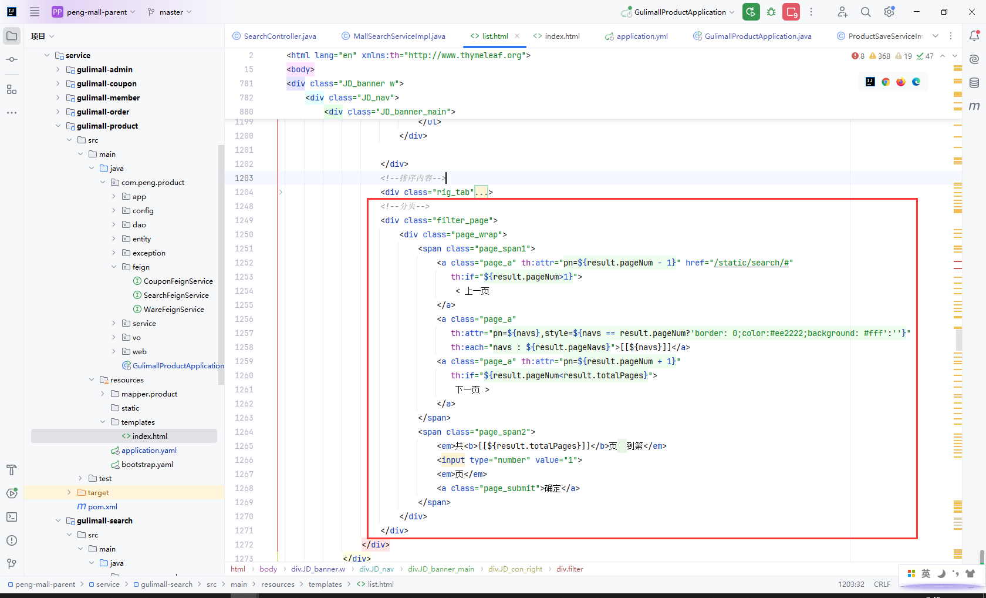Open the Problems tool window

click(x=12, y=540)
